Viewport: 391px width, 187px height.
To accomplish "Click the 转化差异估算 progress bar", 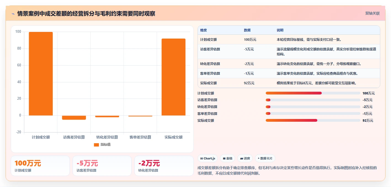I will coord(313,107).
